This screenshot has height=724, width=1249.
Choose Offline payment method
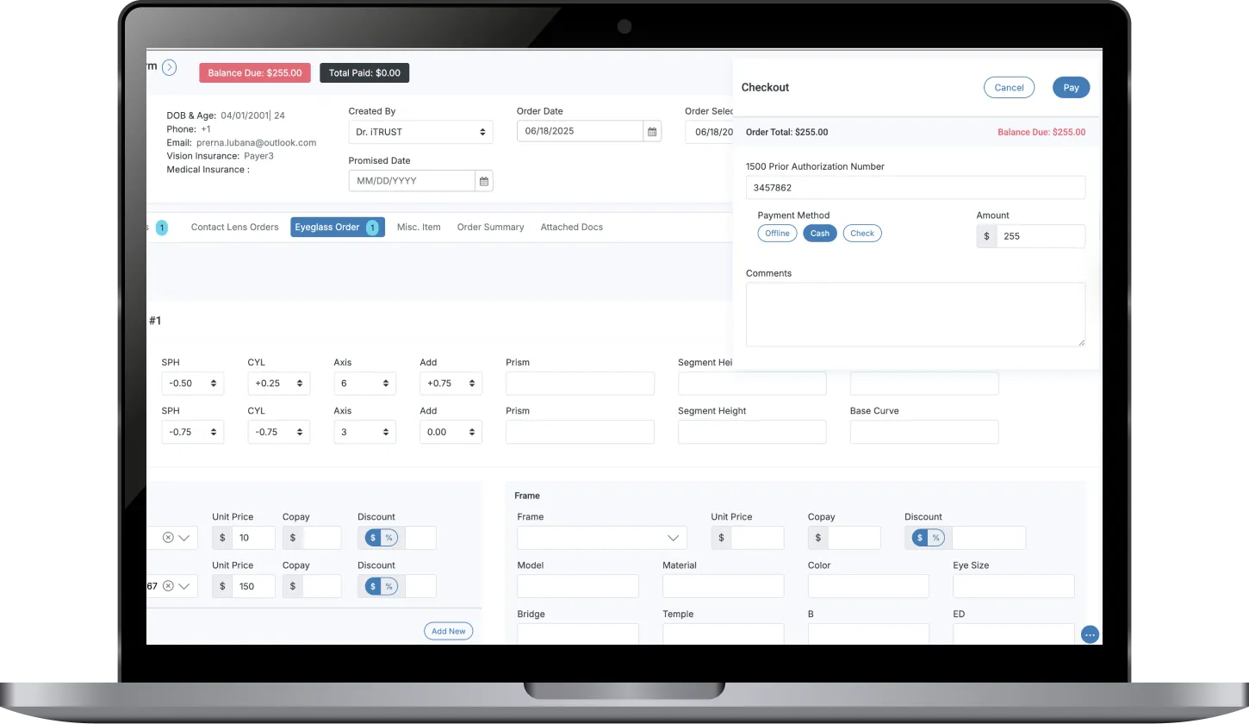777,234
